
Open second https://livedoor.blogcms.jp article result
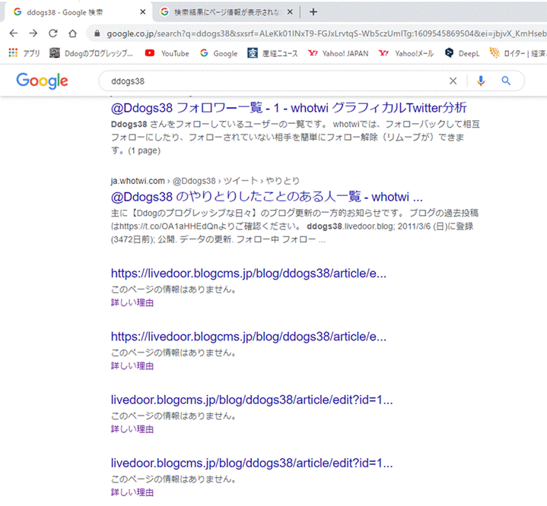click(248, 337)
